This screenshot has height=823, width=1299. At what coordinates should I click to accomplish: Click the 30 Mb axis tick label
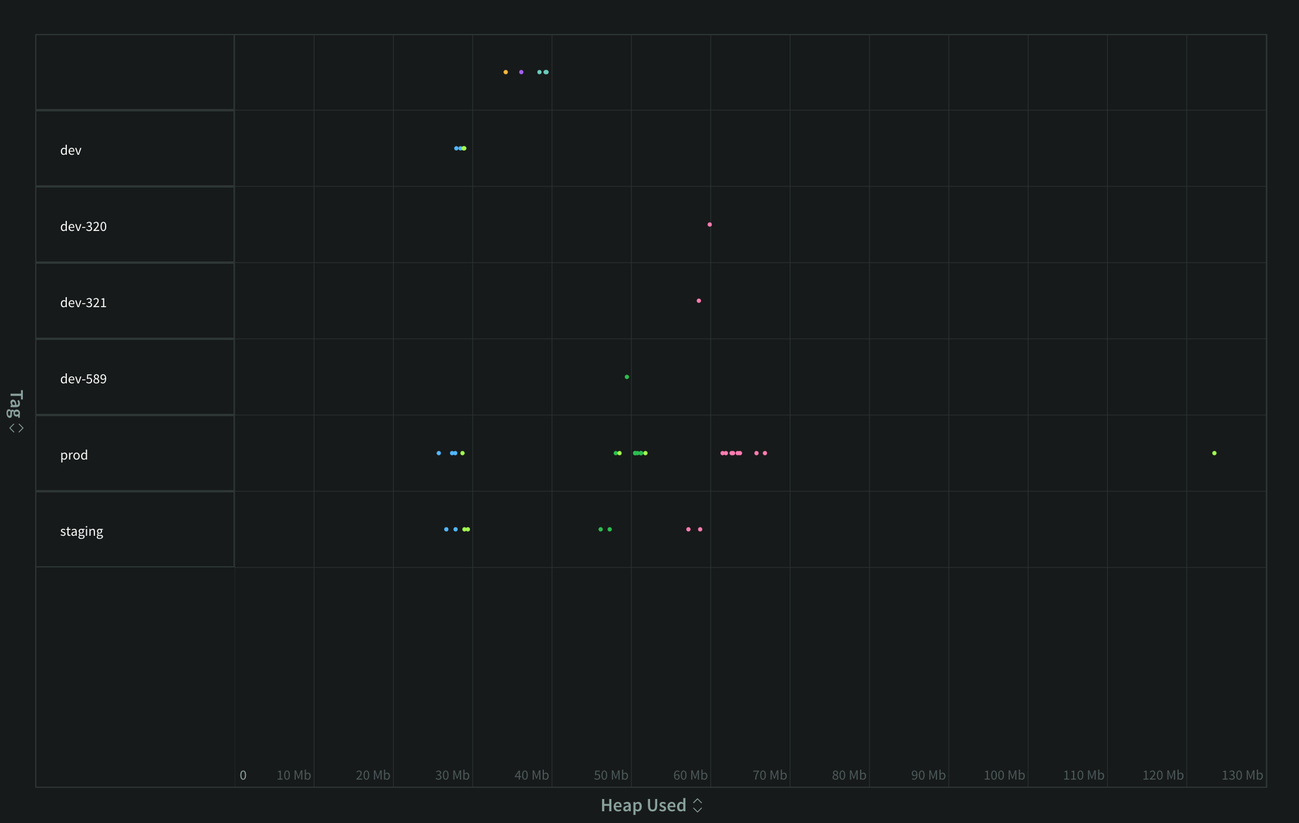(452, 775)
